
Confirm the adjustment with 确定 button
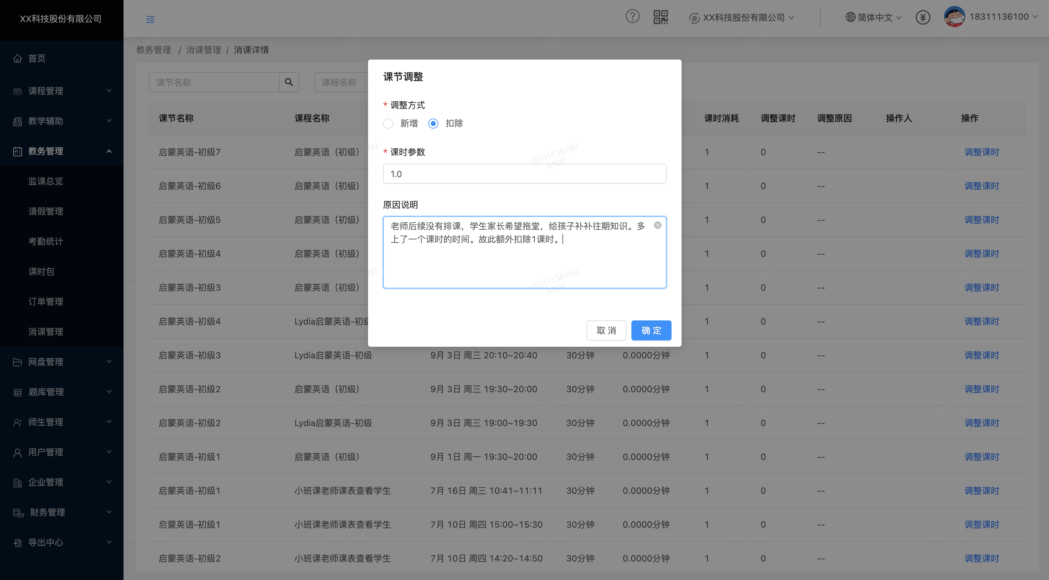pos(651,330)
